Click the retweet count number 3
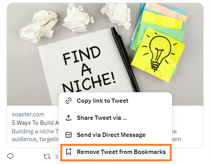Viewport: 211px width, 164px height. 56,157
